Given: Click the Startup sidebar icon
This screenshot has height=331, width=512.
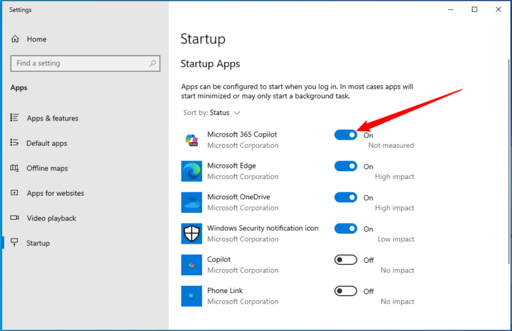Looking at the screenshot, I should click(15, 242).
